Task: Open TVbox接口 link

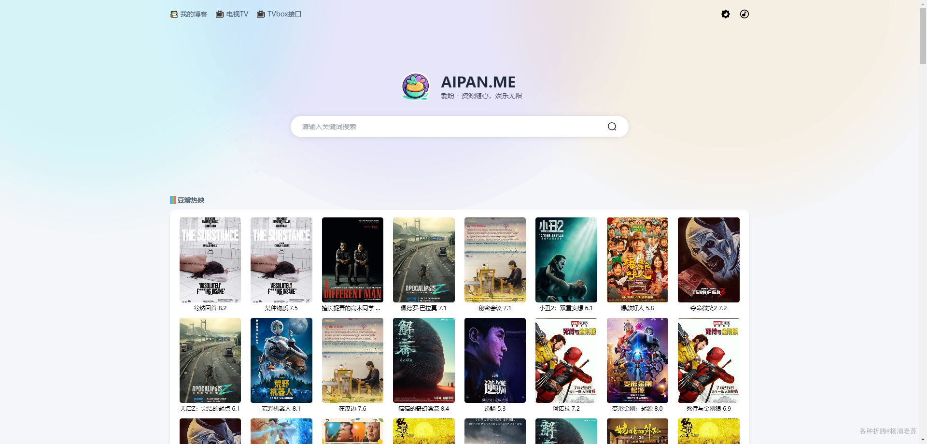Action: pyautogui.click(x=279, y=14)
